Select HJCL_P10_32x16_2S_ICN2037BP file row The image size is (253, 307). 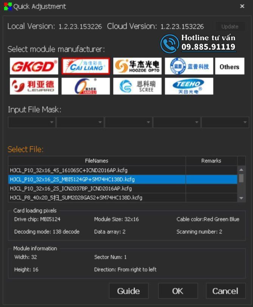tap(97, 188)
